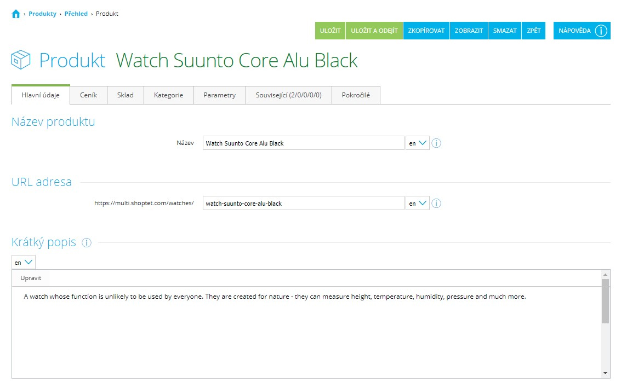Click the 'https://multi.shoptet.com/watches/' URL prefix text
The height and width of the screenshot is (389, 621).
coord(144,203)
